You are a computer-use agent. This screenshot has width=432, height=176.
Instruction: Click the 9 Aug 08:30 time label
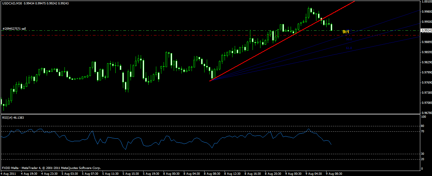tap(334, 173)
